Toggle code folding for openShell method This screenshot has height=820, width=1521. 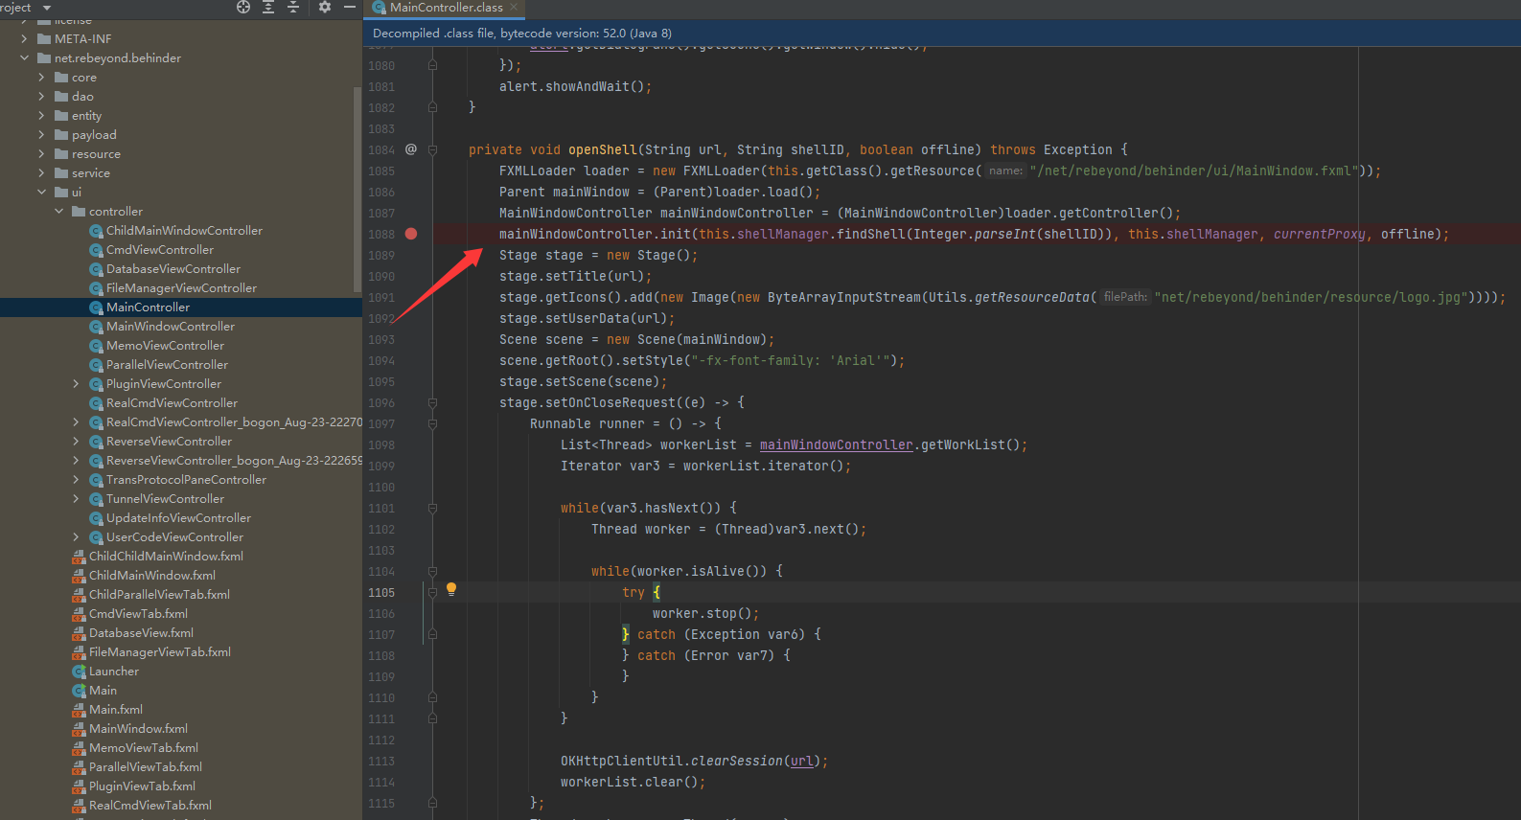coord(433,150)
